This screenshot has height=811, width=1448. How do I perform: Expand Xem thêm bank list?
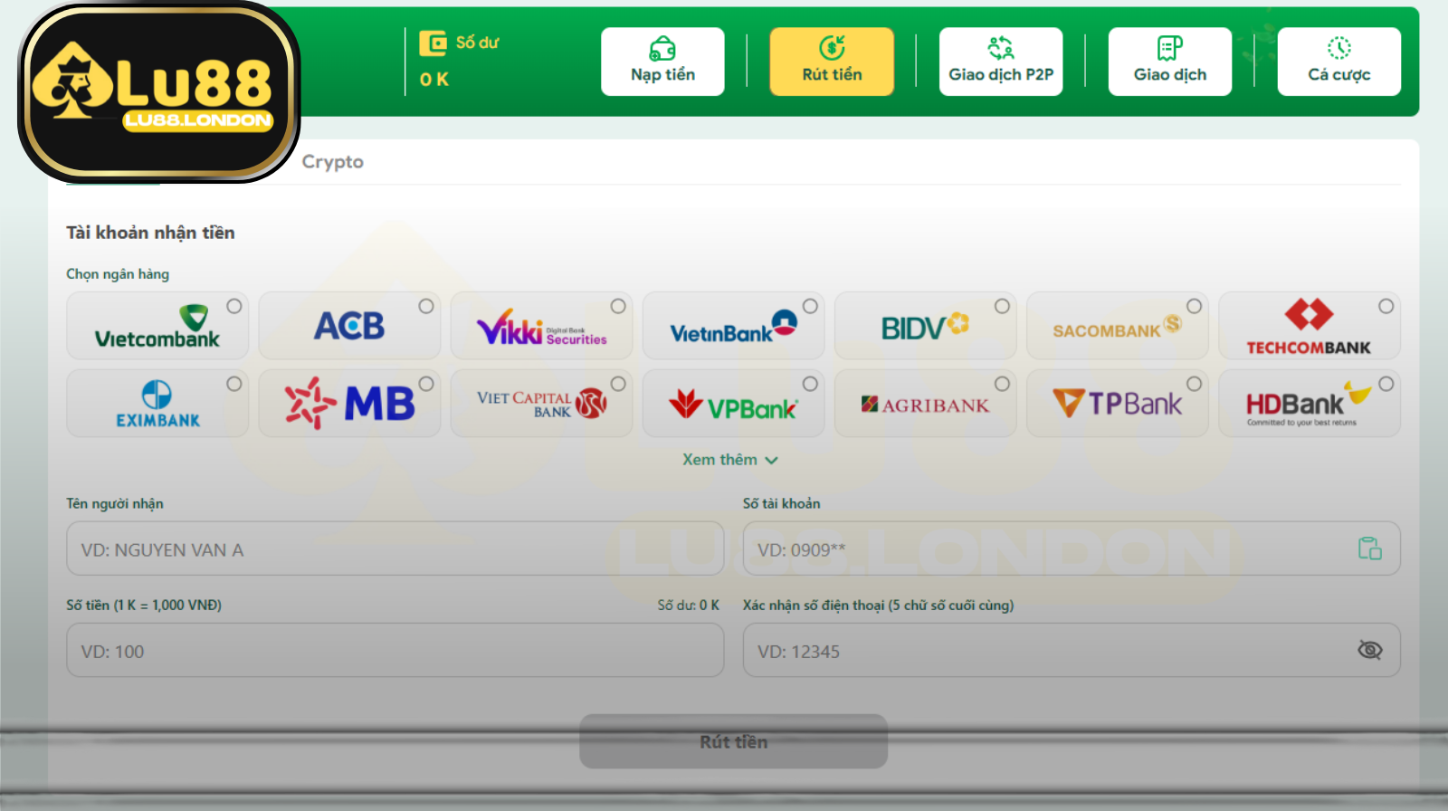(729, 460)
